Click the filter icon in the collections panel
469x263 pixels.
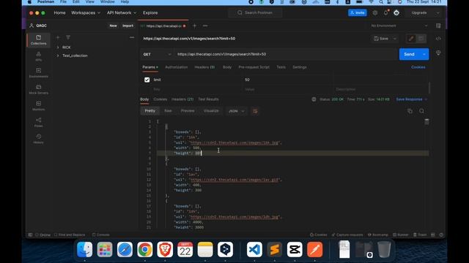[68, 37]
